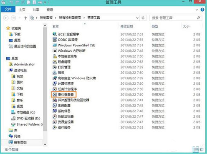Select the iSCSI 发起程序 icon
The width and height of the screenshot is (207, 154).
click(55, 34)
